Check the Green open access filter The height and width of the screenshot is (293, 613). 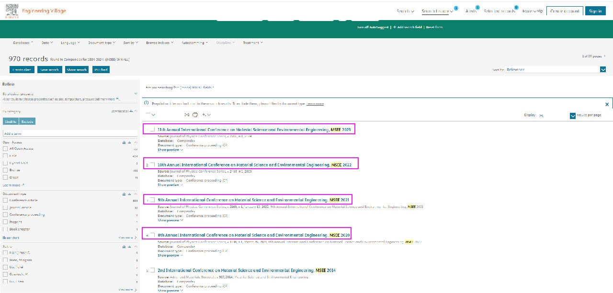(5, 177)
